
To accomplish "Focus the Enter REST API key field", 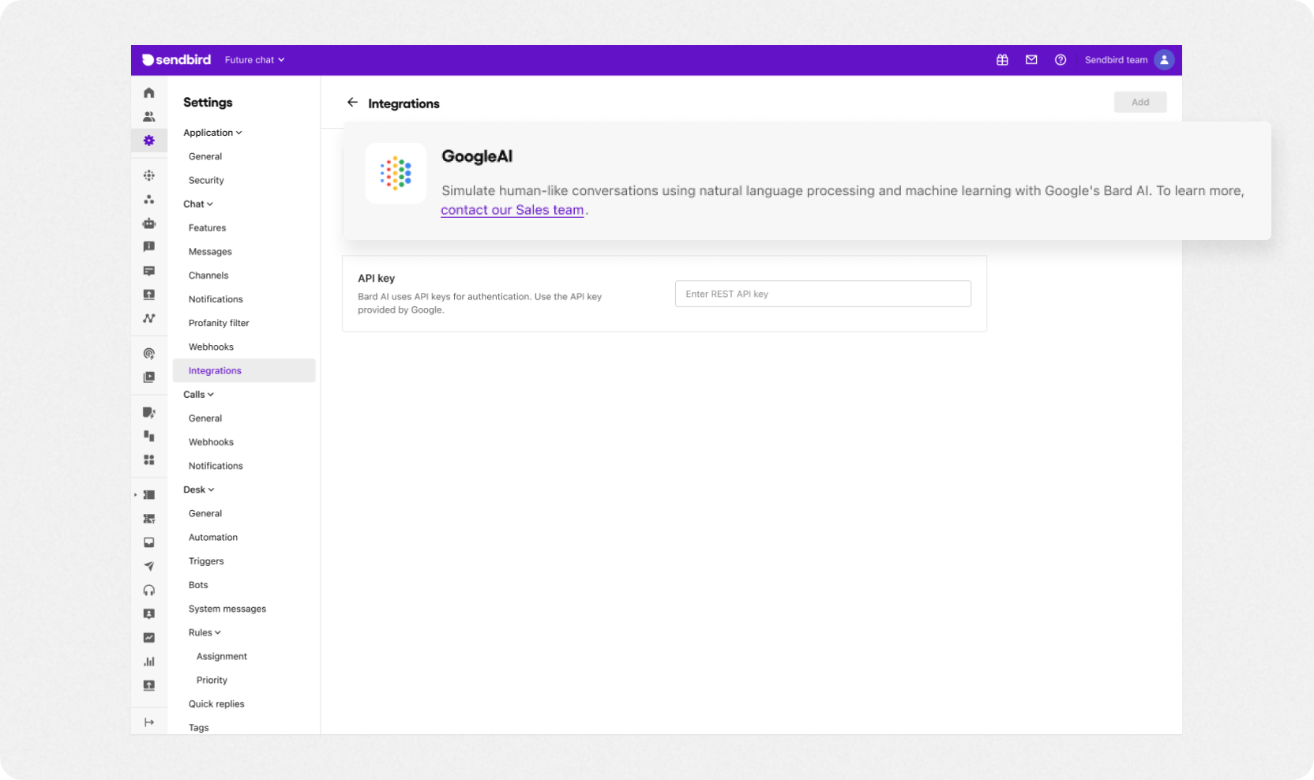I will pyautogui.click(x=823, y=294).
